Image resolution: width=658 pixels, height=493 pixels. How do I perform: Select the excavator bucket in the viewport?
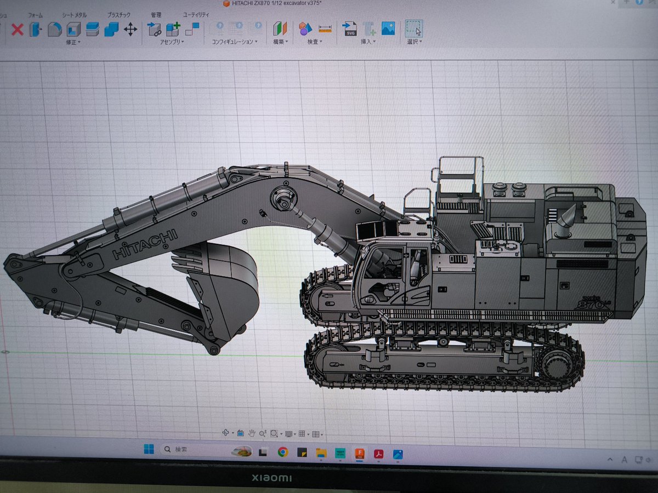click(x=219, y=290)
